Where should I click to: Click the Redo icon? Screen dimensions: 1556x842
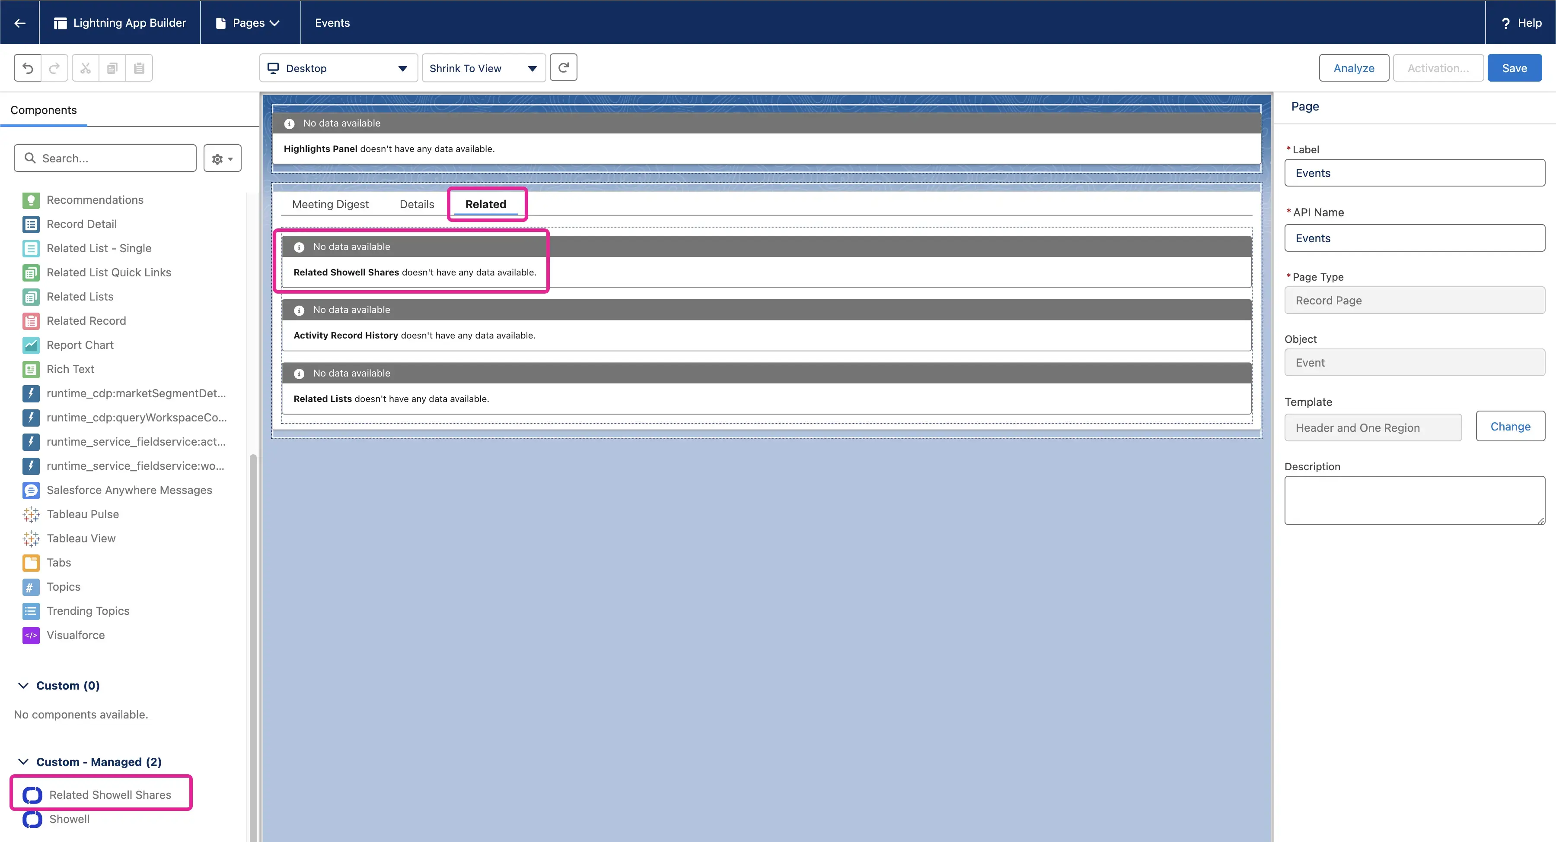[x=54, y=68]
